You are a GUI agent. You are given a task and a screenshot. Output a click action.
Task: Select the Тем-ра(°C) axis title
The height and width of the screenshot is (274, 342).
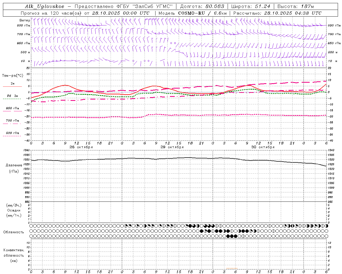pyautogui.click(x=13, y=76)
